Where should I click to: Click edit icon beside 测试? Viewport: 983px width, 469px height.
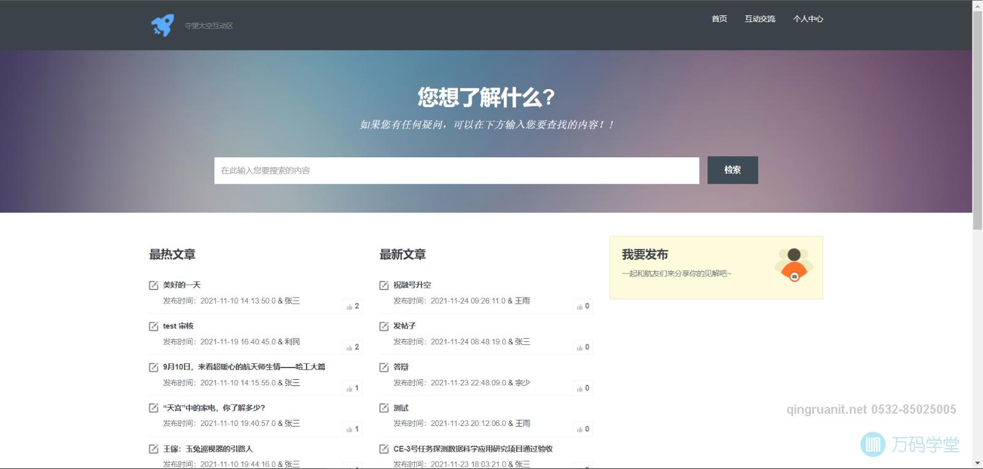click(x=384, y=408)
